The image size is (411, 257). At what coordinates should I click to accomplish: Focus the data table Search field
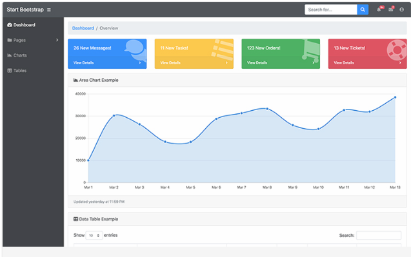pos(379,235)
